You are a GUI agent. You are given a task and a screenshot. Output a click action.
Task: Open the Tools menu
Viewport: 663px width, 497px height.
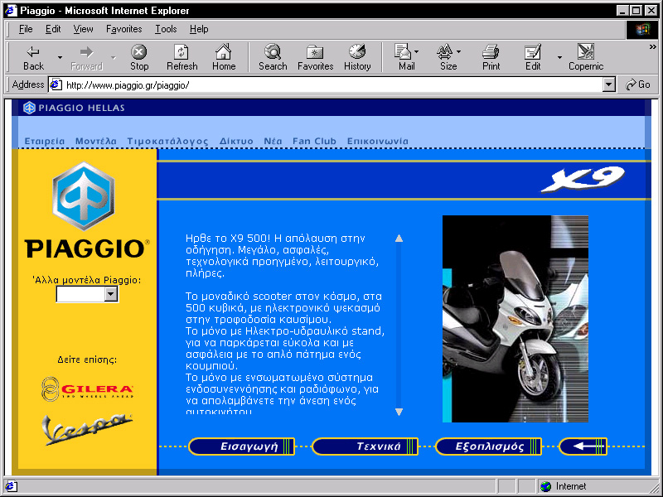pos(166,29)
